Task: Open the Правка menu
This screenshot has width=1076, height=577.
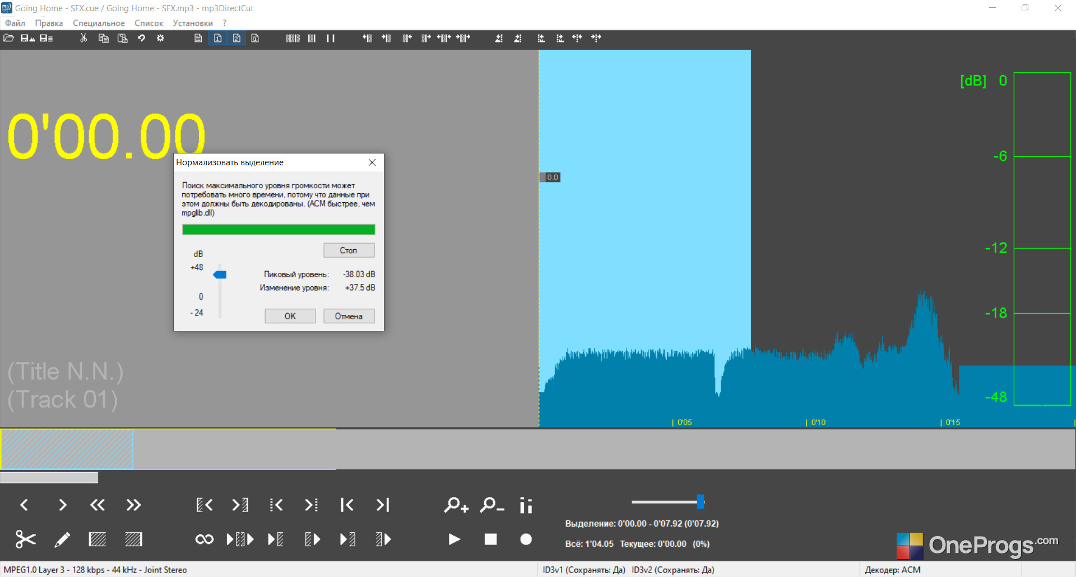Action: [x=49, y=23]
